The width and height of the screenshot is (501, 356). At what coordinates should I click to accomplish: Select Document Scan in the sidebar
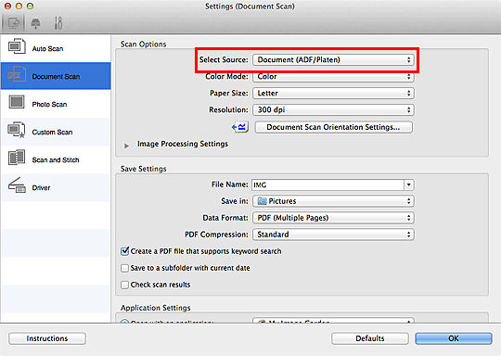pyautogui.click(x=56, y=76)
